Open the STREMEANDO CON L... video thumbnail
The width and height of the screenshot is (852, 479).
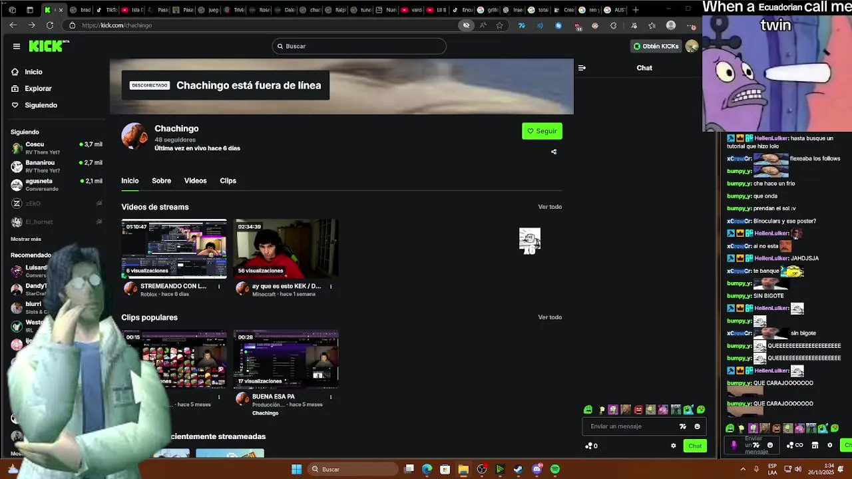(x=174, y=248)
